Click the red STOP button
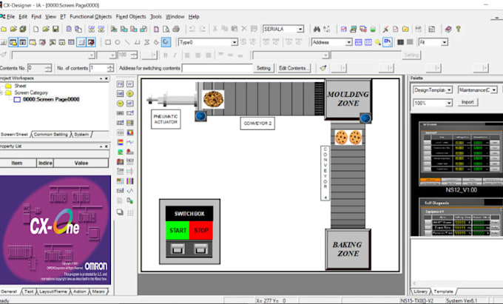 tap(201, 230)
